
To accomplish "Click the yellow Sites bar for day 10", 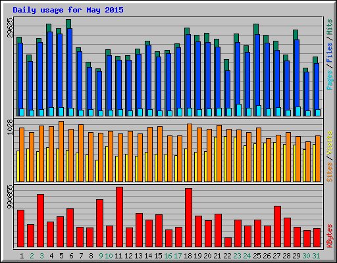I will (107, 164).
